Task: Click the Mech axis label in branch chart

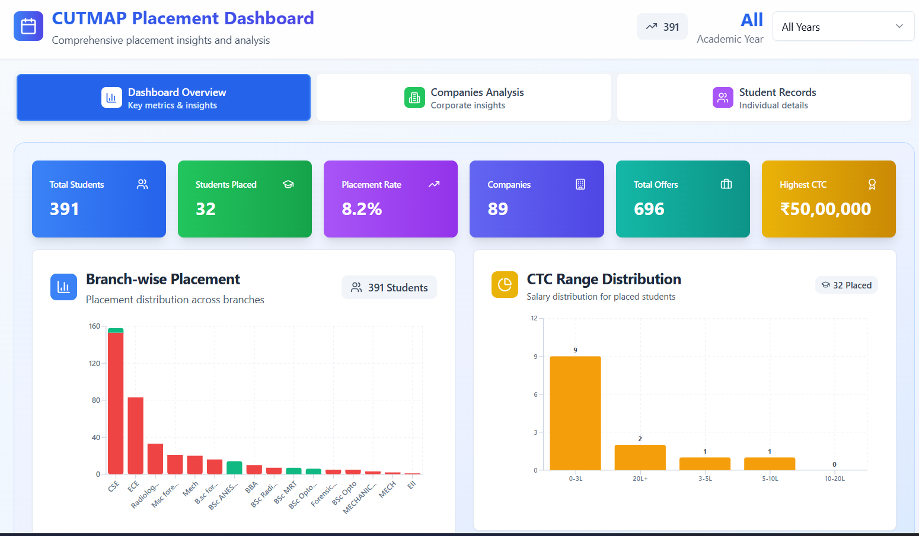Action: tap(190, 489)
